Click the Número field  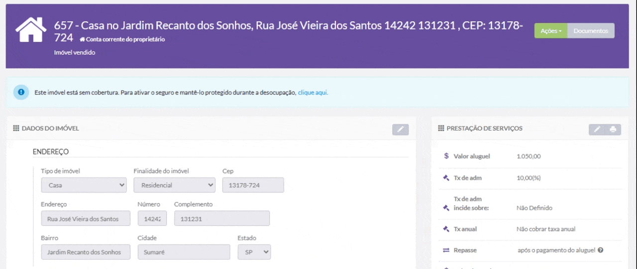pos(152,218)
